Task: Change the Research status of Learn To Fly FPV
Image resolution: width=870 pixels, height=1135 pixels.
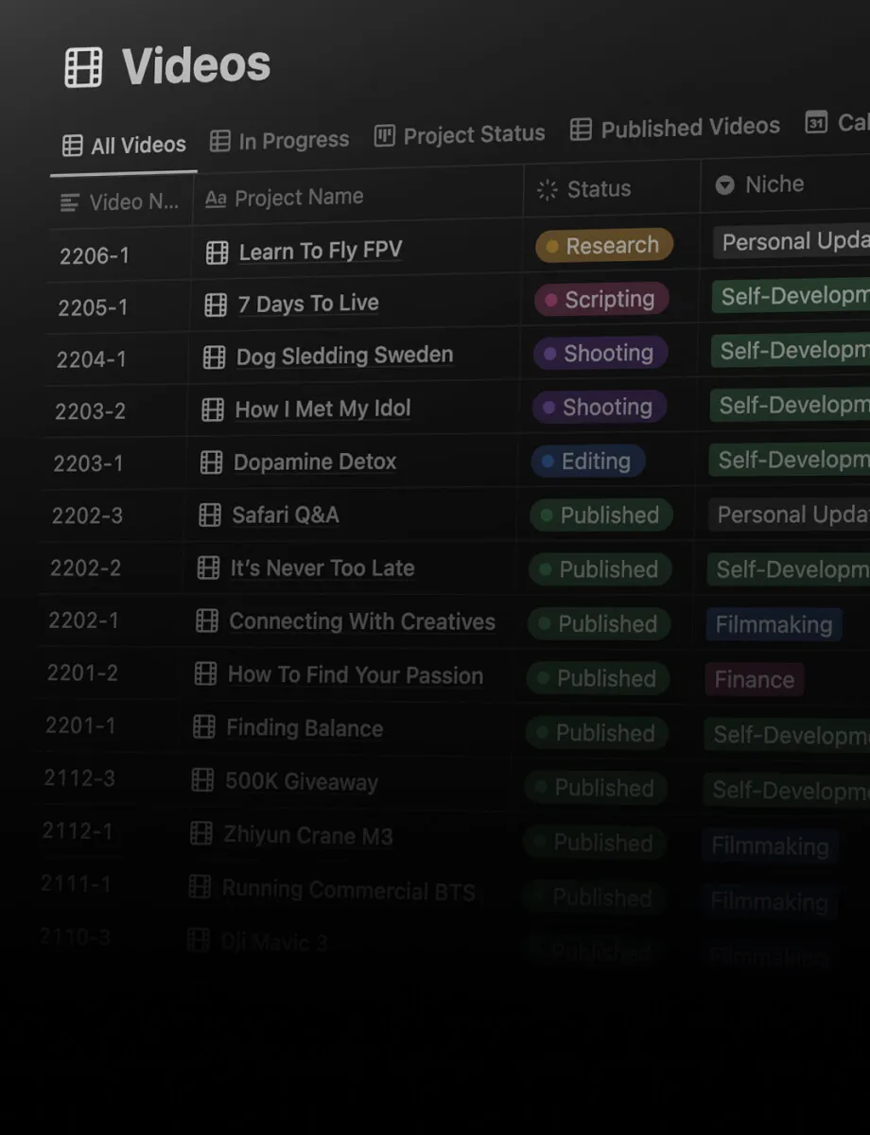Action: pyautogui.click(x=604, y=246)
